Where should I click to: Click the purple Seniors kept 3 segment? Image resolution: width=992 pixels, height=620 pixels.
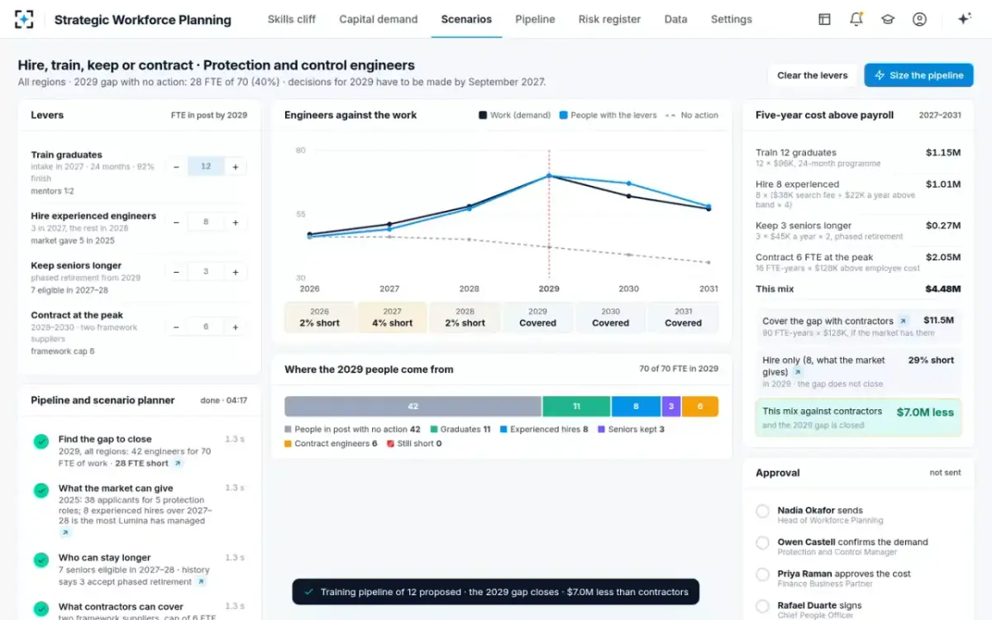671,407
